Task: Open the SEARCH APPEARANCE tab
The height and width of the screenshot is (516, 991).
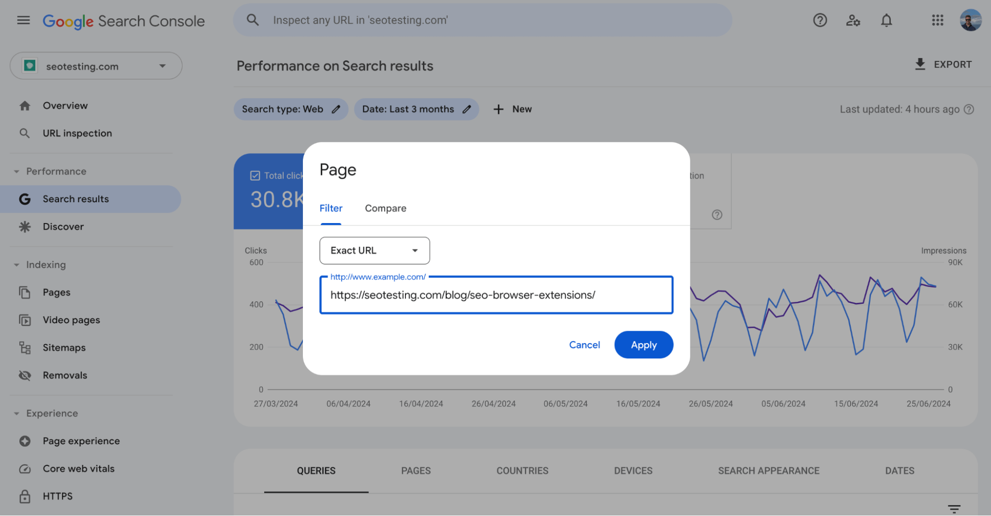Action: [x=769, y=471]
